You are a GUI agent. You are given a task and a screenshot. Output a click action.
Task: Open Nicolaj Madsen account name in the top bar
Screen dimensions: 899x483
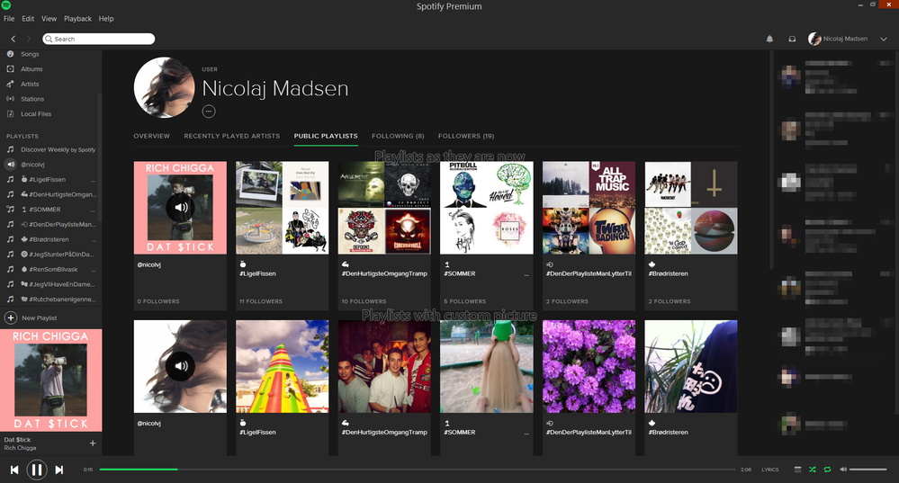[845, 39]
